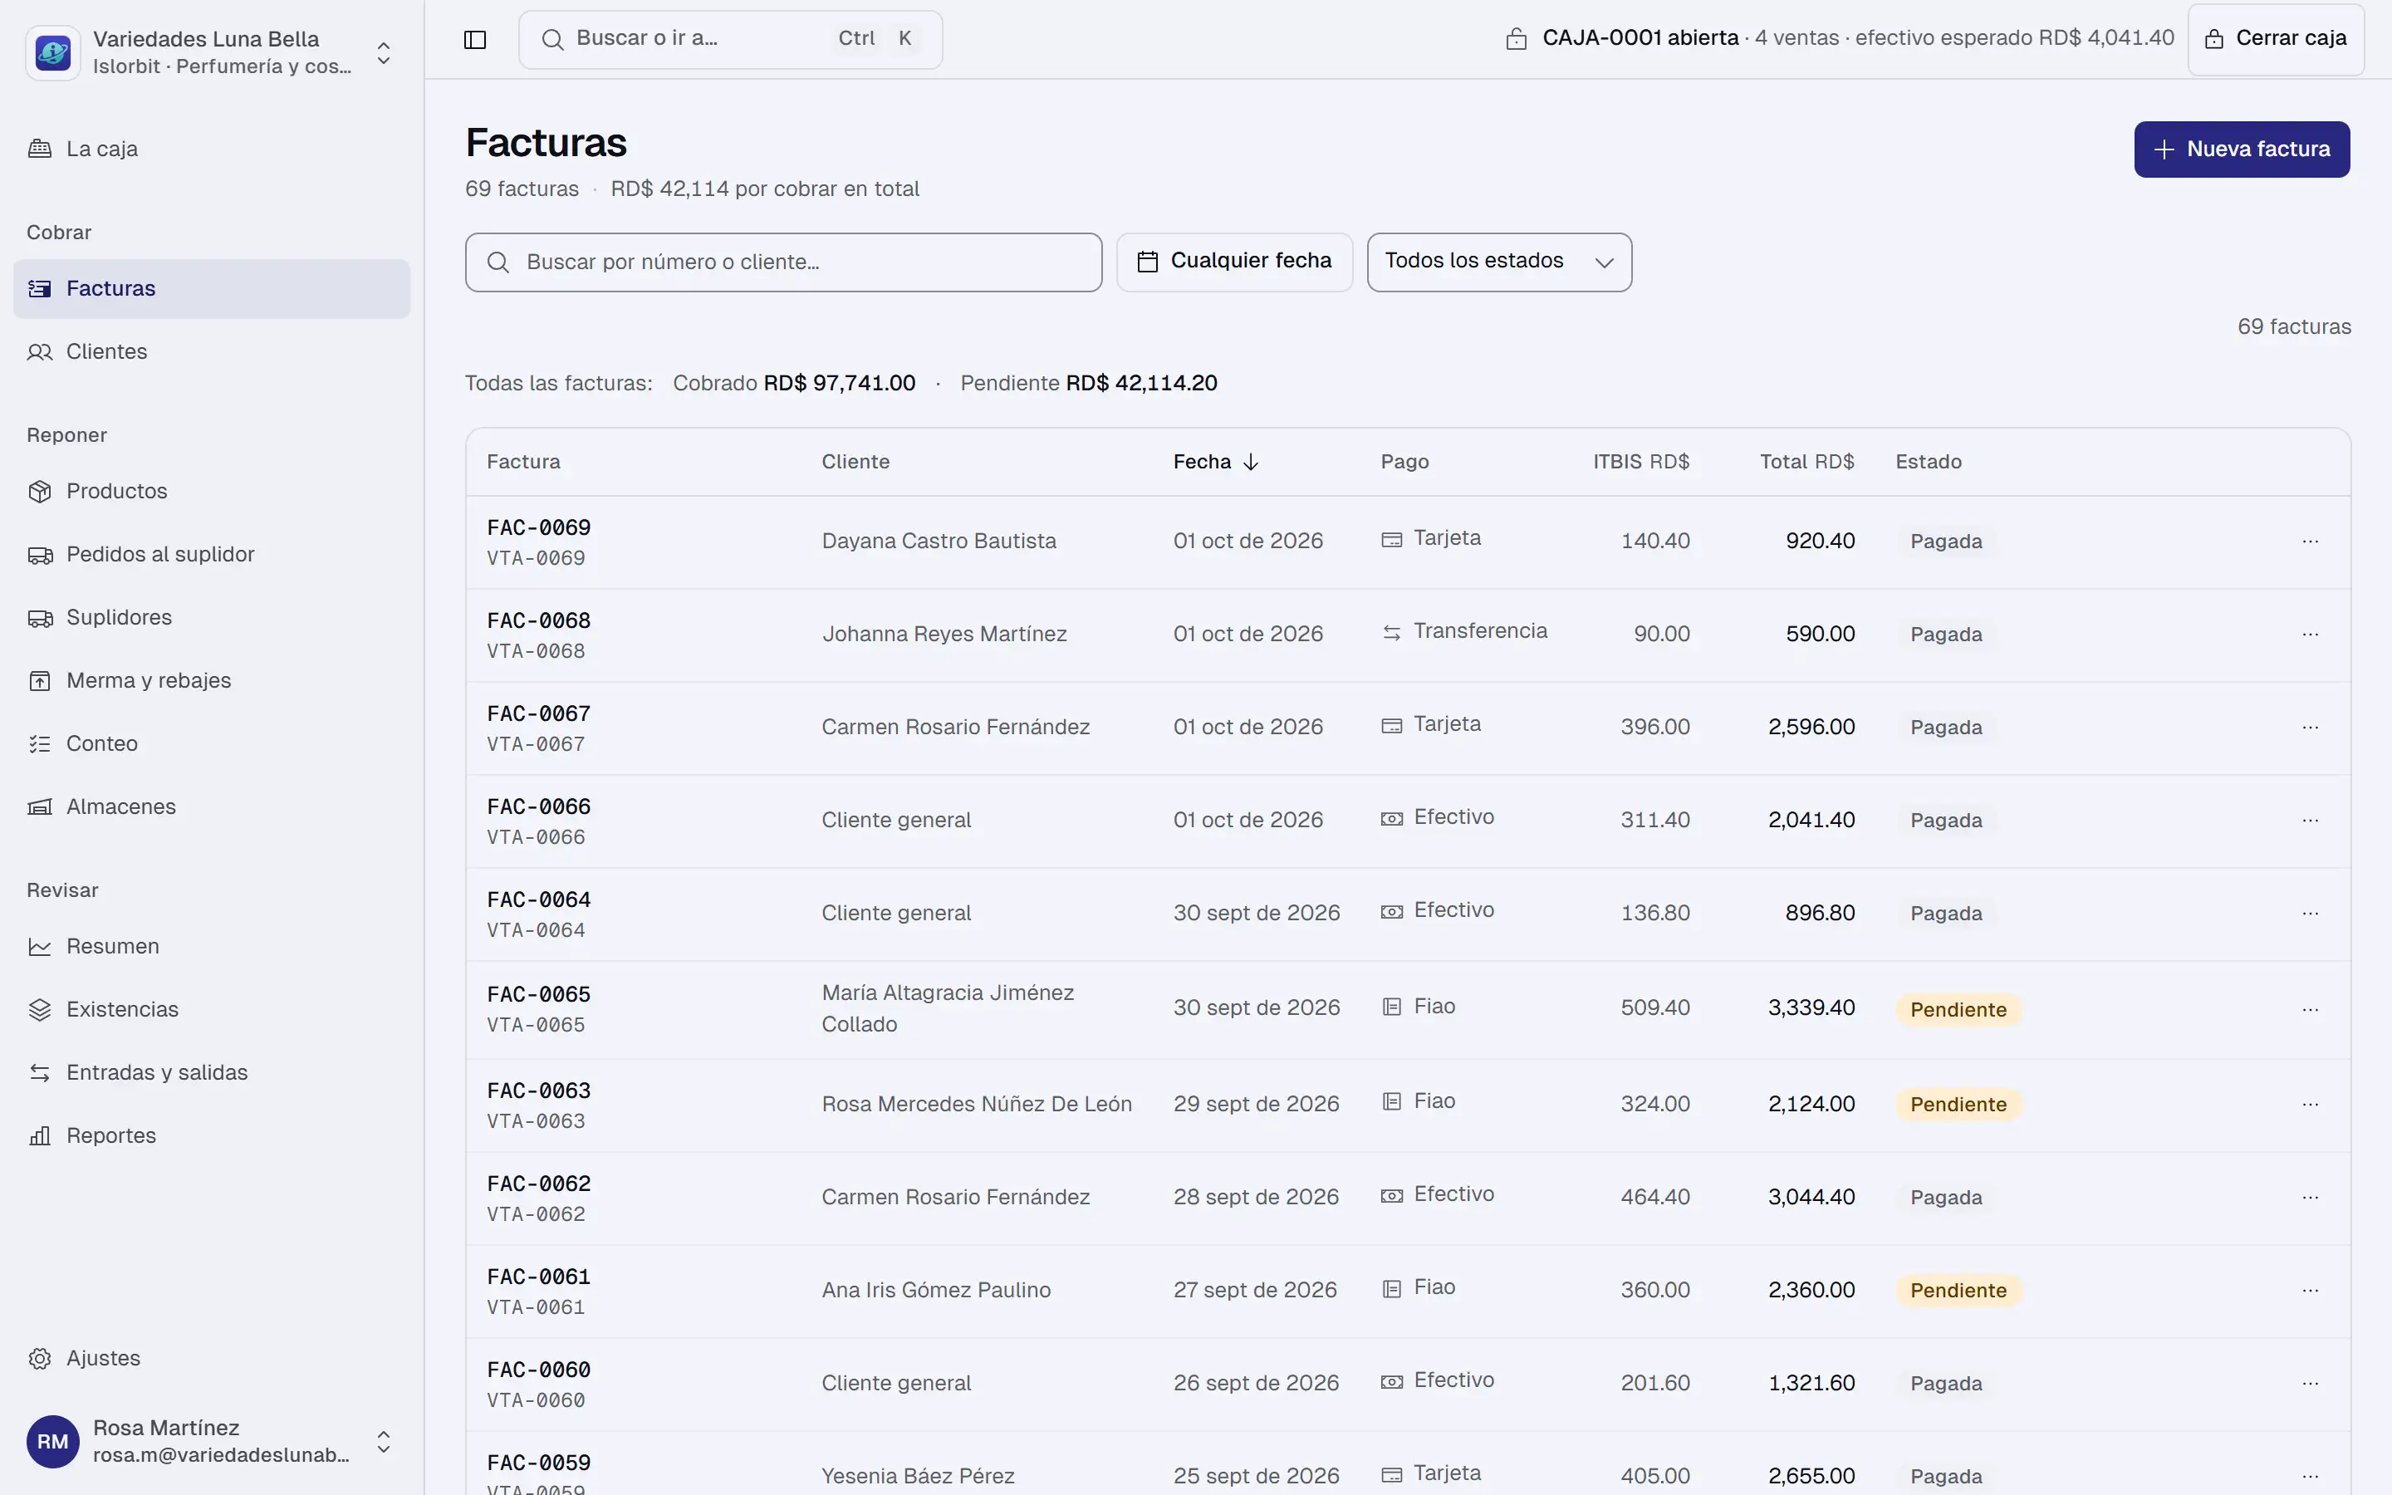Screen dimensions: 2392x1495
Task: Expand the Rosa Martínez user menu
Action: point(384,1442)
